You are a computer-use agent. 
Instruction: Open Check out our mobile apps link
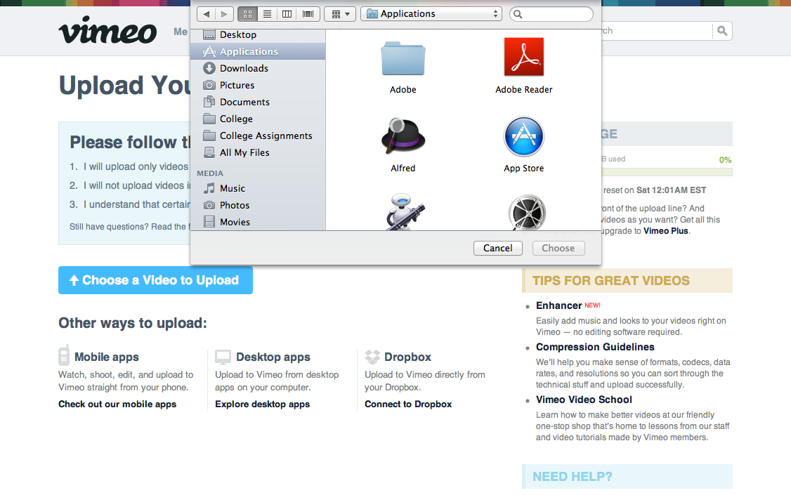coord(117,404)
